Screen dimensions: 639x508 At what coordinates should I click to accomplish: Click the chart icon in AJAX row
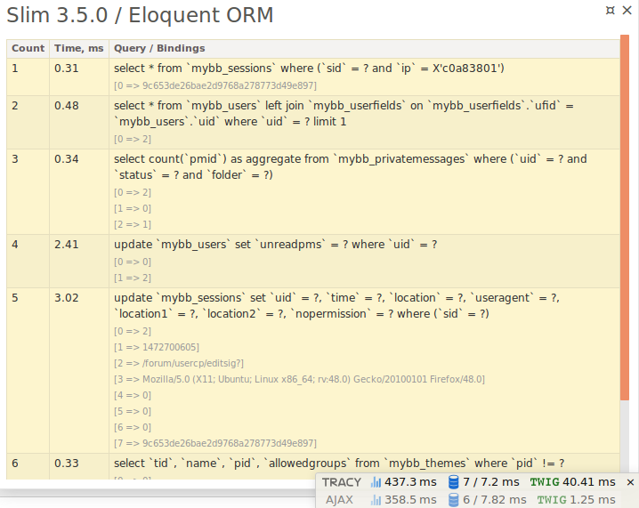click(x=376, y=500)
